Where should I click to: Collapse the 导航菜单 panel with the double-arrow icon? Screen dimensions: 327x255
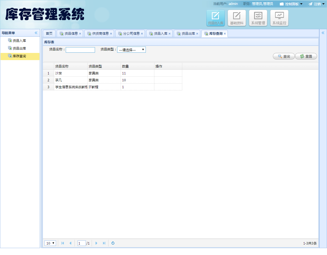36,33
